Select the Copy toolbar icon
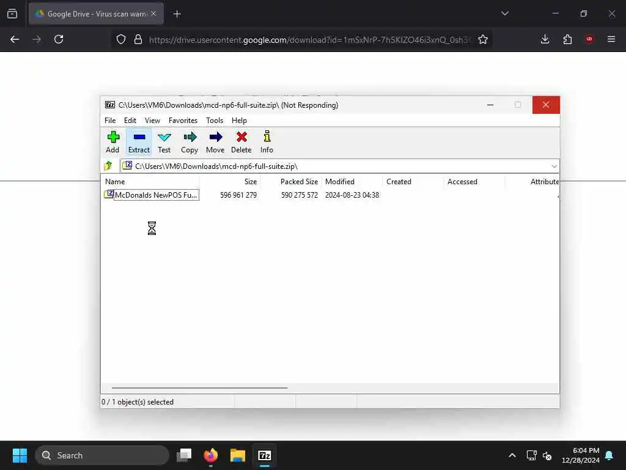Screen dimensions: 626x470 190,142
